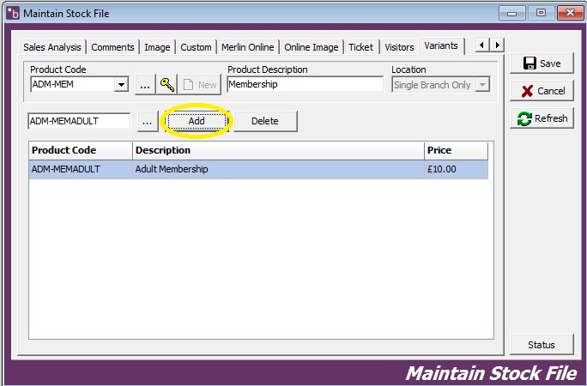Click the New document button
The image size is (587, 386).
199,84
